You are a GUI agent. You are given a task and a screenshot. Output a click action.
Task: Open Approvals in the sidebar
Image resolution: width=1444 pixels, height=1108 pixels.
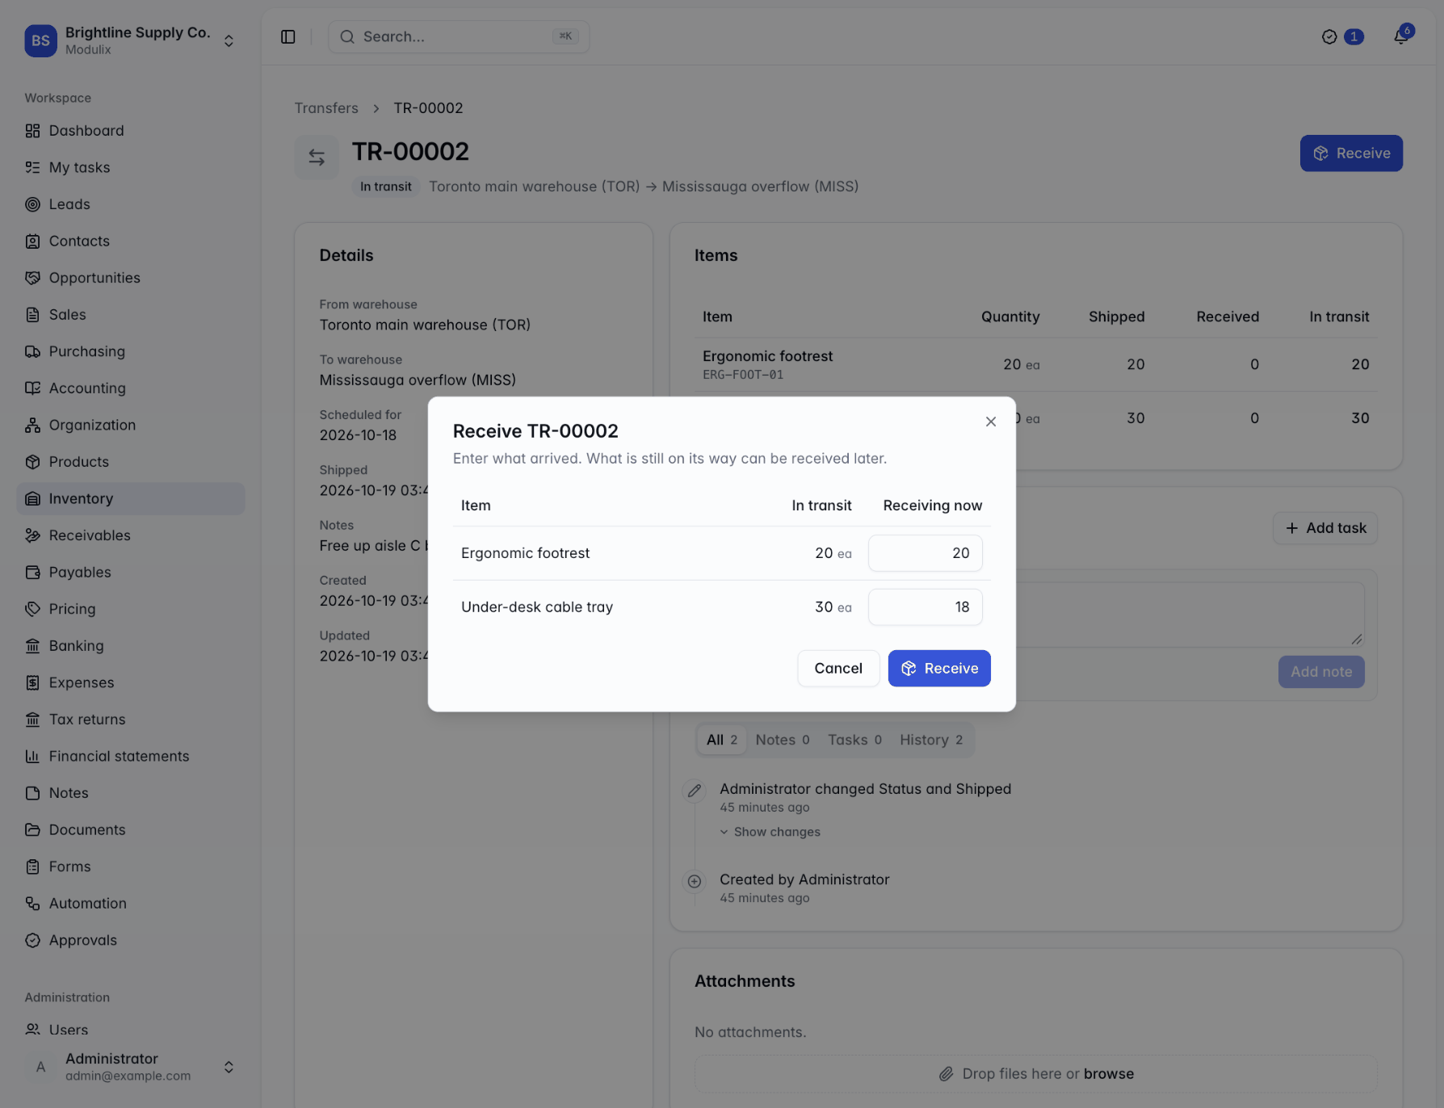coord(130,940)
